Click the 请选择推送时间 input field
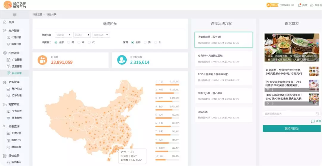 (292, 114)
